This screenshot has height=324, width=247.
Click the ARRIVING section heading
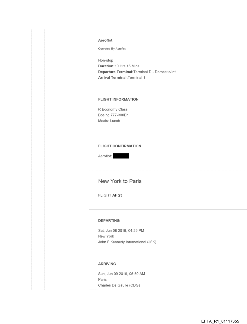tap(107, 264)
